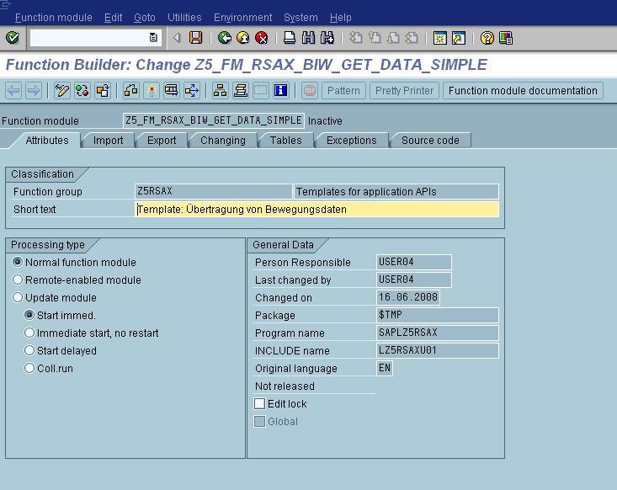Image resolution: width=617 pixels, height=490 pixels.
Task: Click the Find Next binoculars icon
Action: 327,38
